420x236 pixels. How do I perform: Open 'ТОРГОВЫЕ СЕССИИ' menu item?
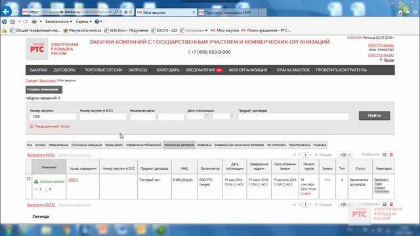(104, 70)
